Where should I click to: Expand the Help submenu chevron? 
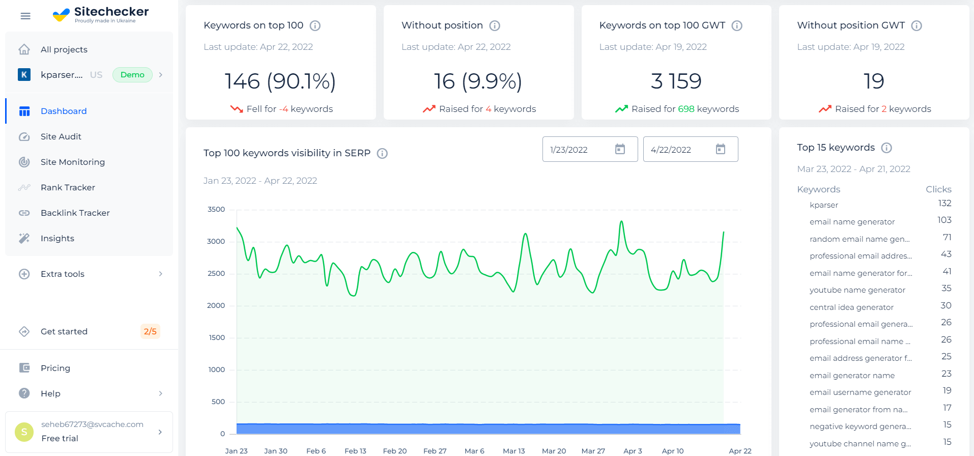(x=161, y=393)
